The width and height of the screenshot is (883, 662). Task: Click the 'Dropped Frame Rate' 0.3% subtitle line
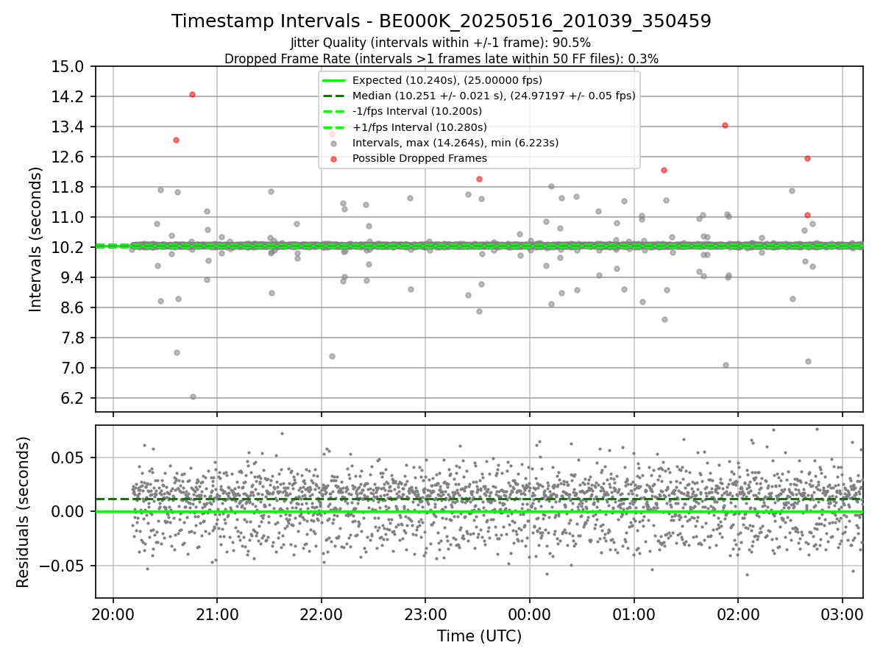(x=441, y=58)
